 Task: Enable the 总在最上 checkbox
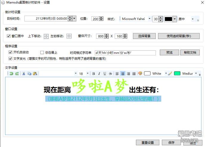click(42, 53)
